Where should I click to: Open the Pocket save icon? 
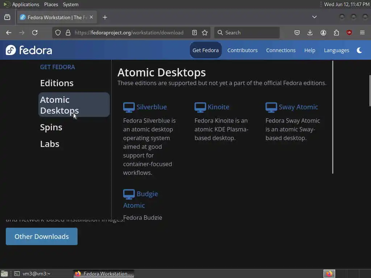click(297, 33)
